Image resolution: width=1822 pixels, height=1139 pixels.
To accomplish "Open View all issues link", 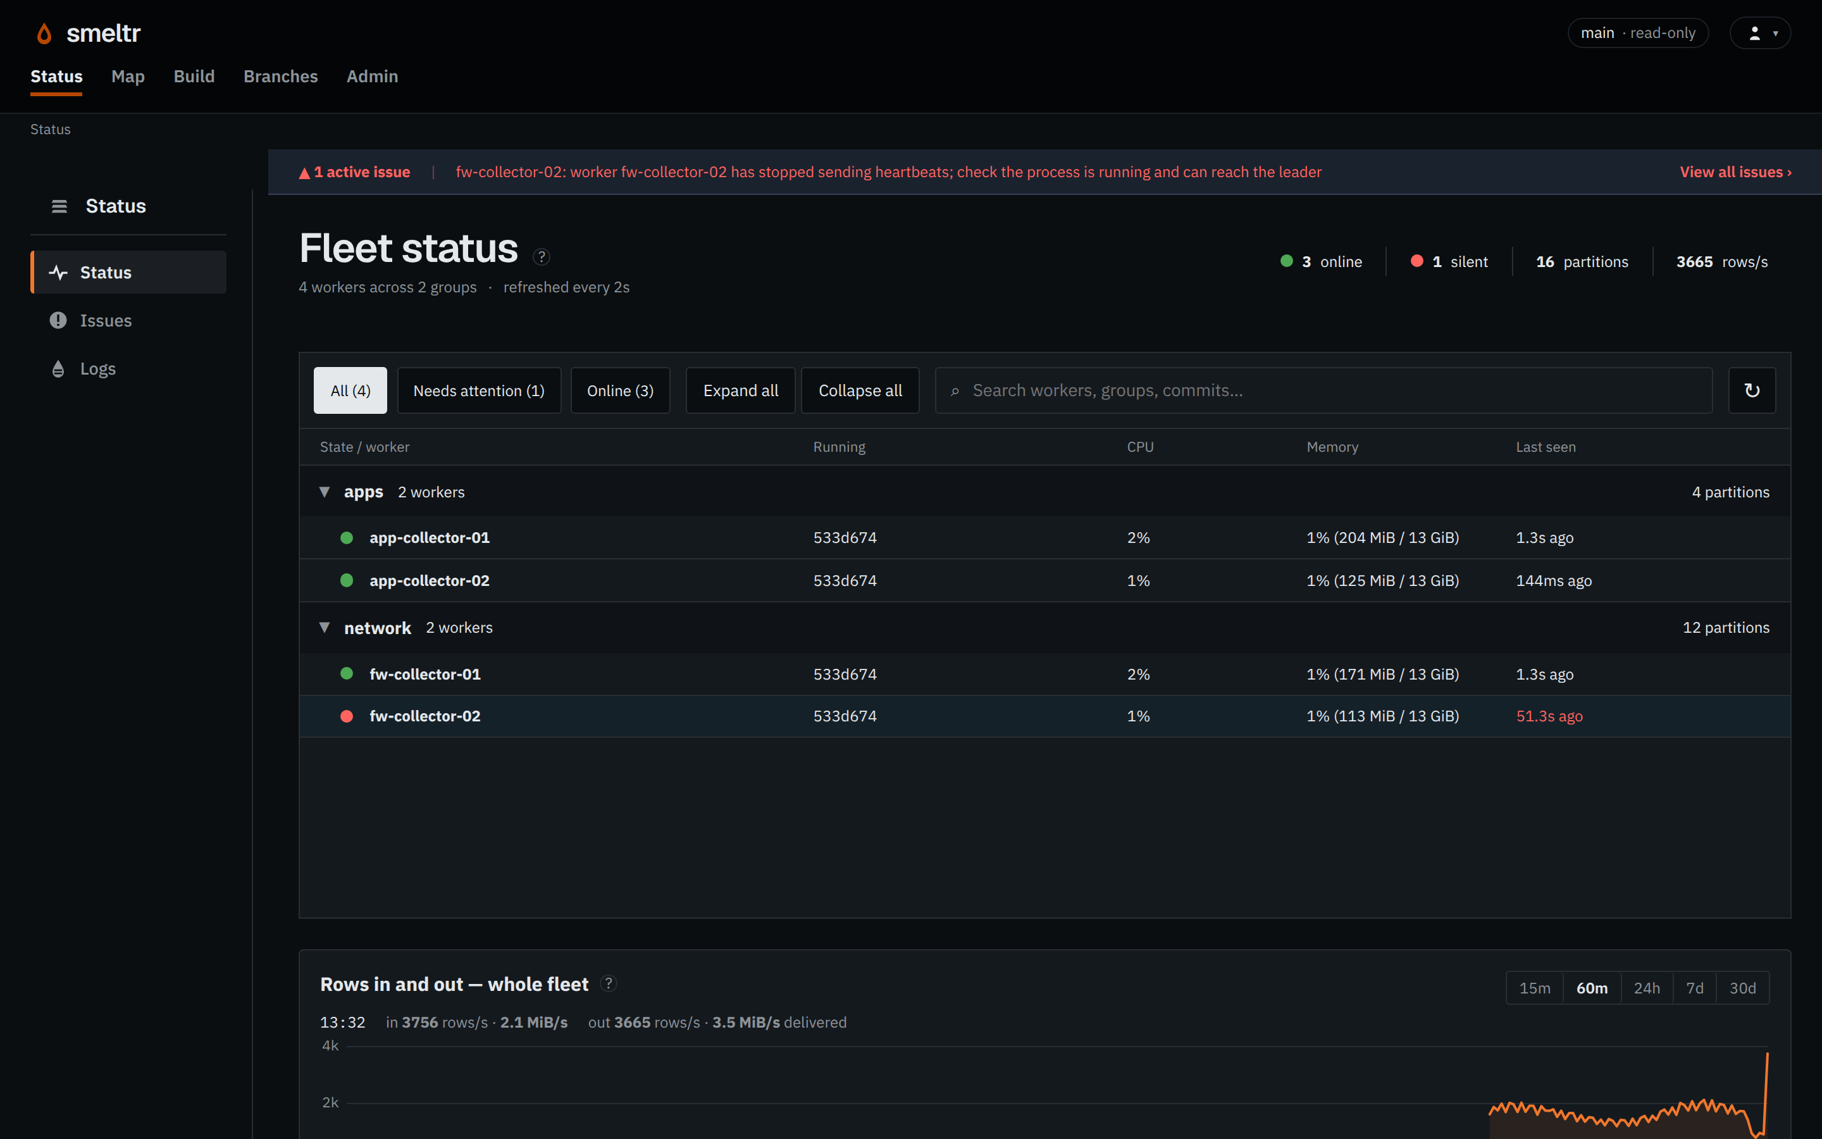I will [1735, 171].
